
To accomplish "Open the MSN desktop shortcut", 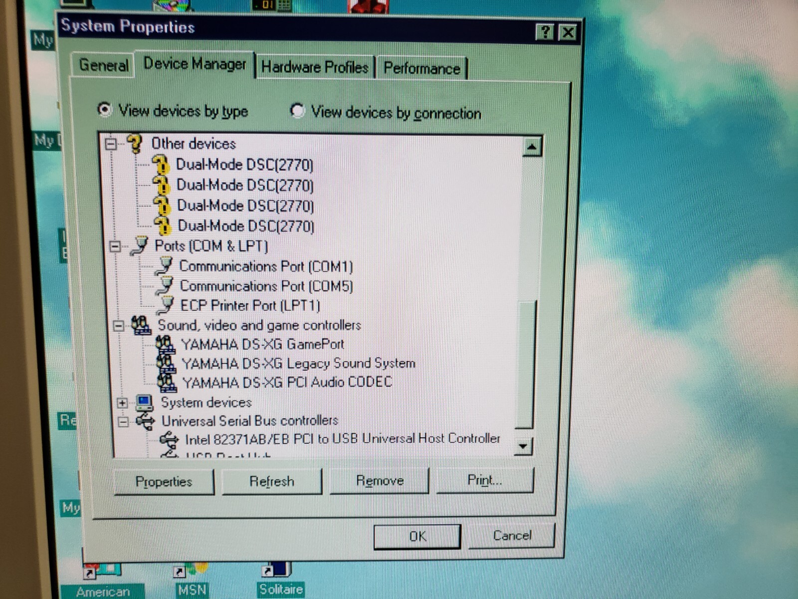I will point(192,581).
